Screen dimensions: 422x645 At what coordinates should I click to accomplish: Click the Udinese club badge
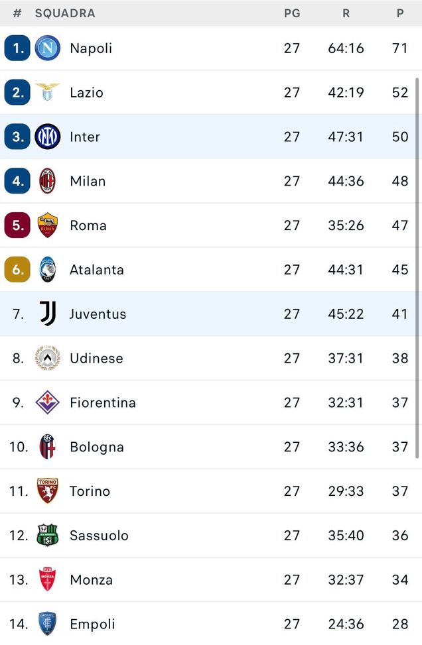46,358
